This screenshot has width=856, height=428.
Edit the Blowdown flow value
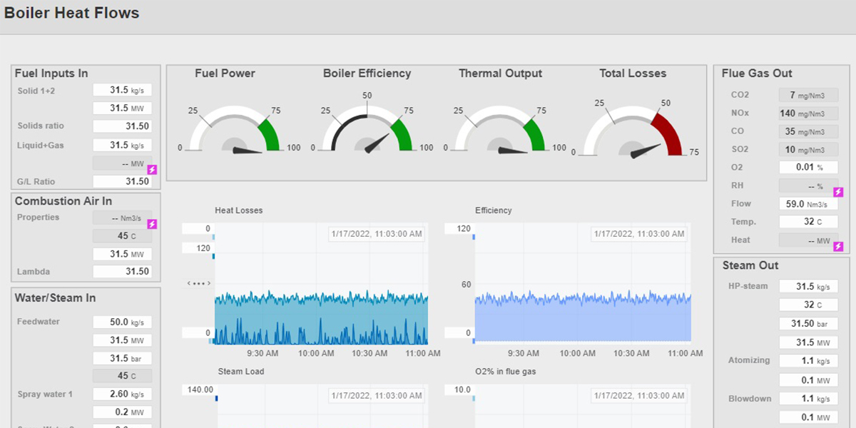(x=808, y=398)
